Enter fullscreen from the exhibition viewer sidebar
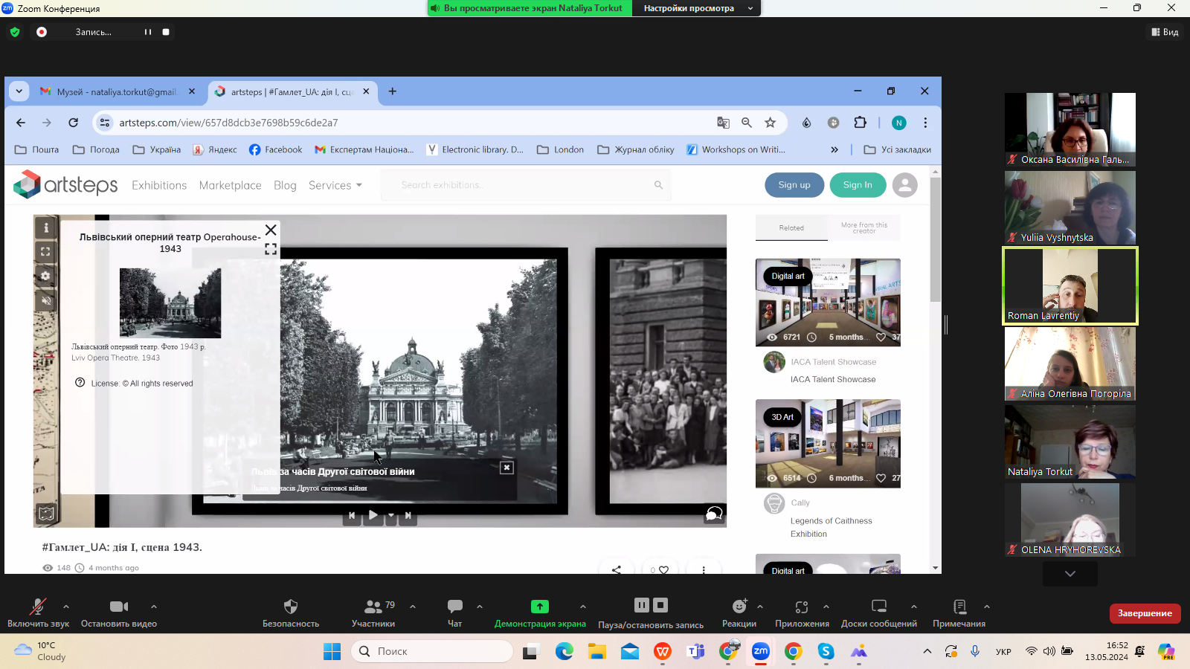Viewport: 1190px width, 669px height. (x=46, y=252)
